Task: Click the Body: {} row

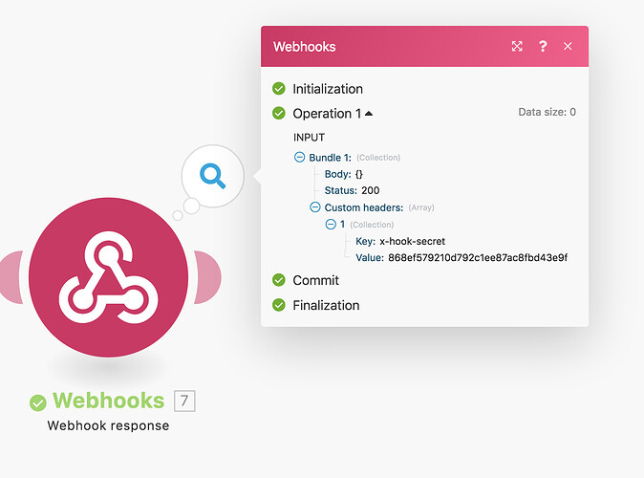Action: point(344,174)
